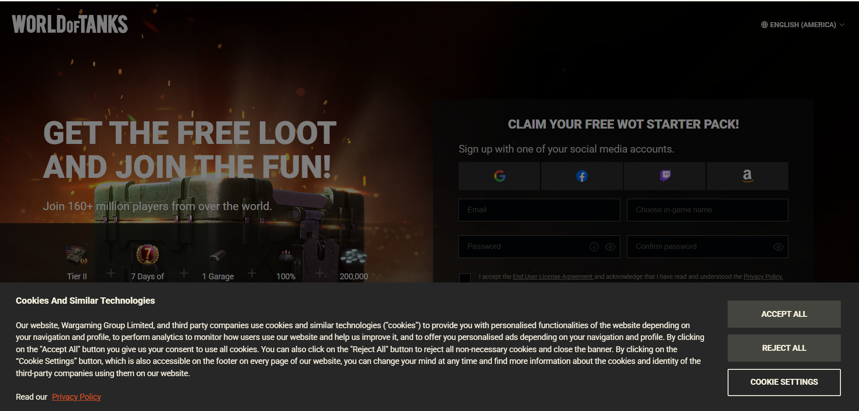Click the password info icon
859x411 pixels.
(594, 247)
